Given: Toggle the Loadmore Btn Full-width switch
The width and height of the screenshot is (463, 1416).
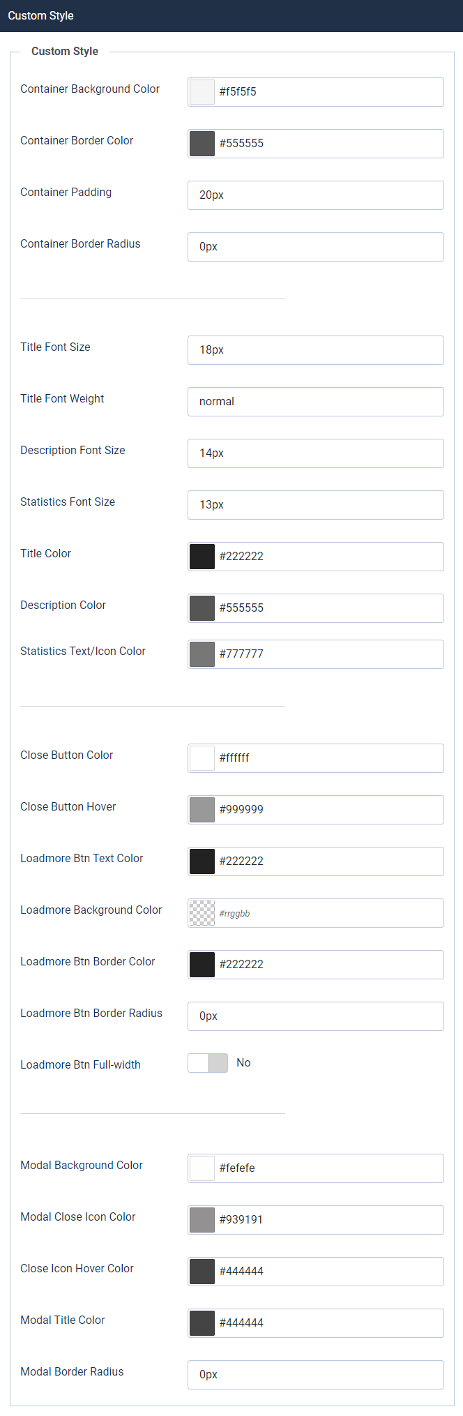Looking at the screenshot, I should 208,1063.
